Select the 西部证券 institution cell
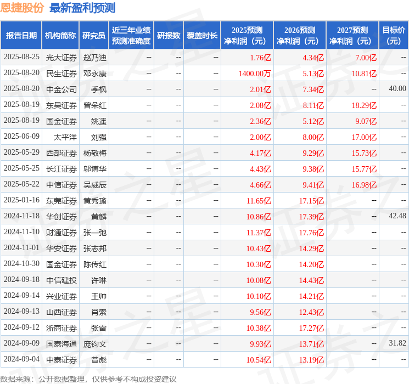Screen dimensions: 409x384 click(x=61, y=153)
